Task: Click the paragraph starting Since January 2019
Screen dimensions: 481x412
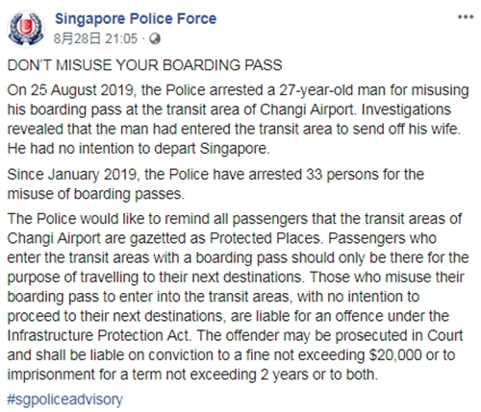Action: [x=215, y=184]
